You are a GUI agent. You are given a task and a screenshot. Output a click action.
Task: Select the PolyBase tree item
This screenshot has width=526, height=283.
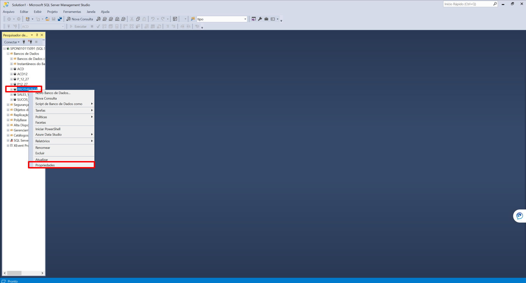(20, 120)
